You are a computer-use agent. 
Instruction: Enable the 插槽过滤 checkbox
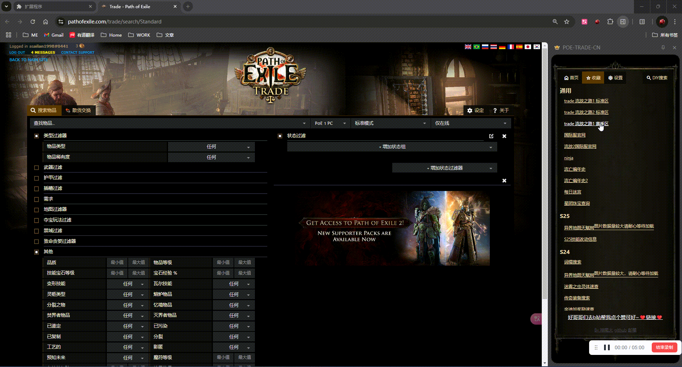tap(36, 188)
